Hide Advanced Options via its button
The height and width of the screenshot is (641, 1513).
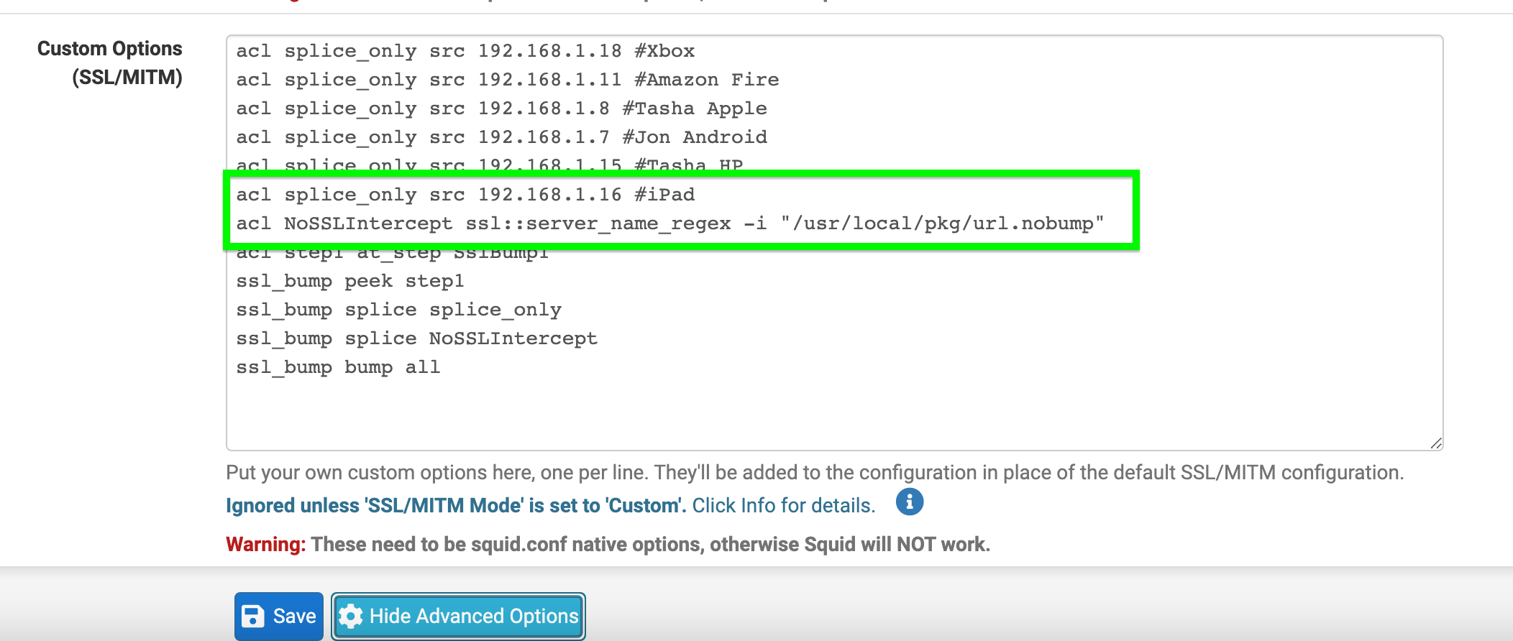[458, 617]
